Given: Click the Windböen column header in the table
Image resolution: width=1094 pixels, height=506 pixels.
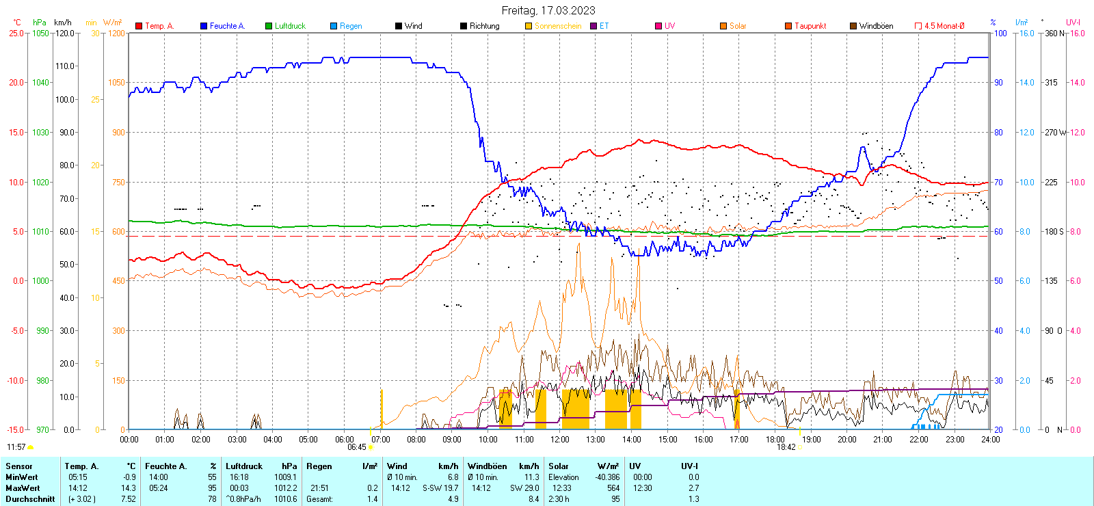Looking at the screenshot, I should (x=488, y=466).
